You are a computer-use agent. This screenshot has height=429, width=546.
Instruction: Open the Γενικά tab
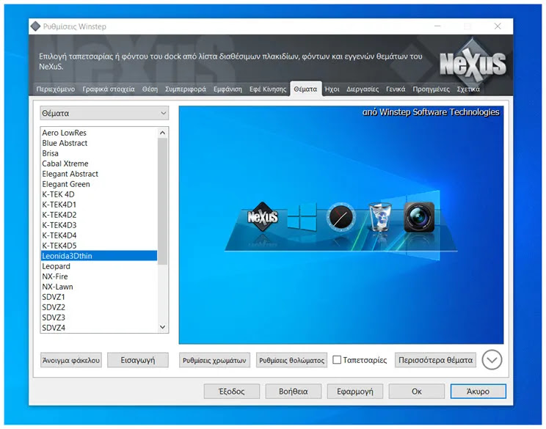click(x=396, y=89)
